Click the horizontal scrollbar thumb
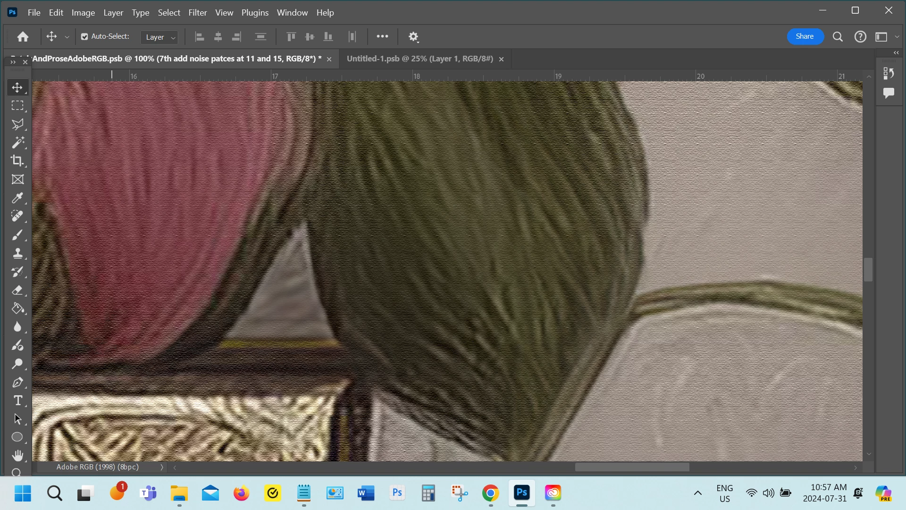906x510 pixels. (632, 467)
